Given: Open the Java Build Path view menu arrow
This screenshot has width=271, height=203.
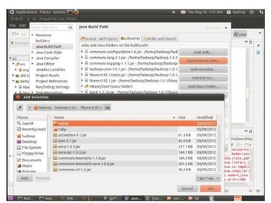Looking at the screenshot, I should pyautogui.click(x=226, y=28).
